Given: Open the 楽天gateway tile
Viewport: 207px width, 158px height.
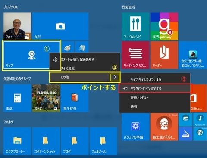Looking at the screenshot, I should point(164,26).
